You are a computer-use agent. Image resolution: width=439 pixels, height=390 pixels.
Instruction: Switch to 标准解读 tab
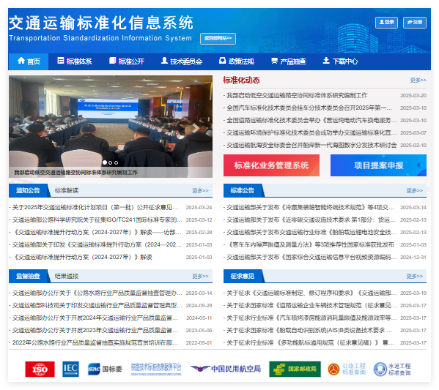click(67, 190)
